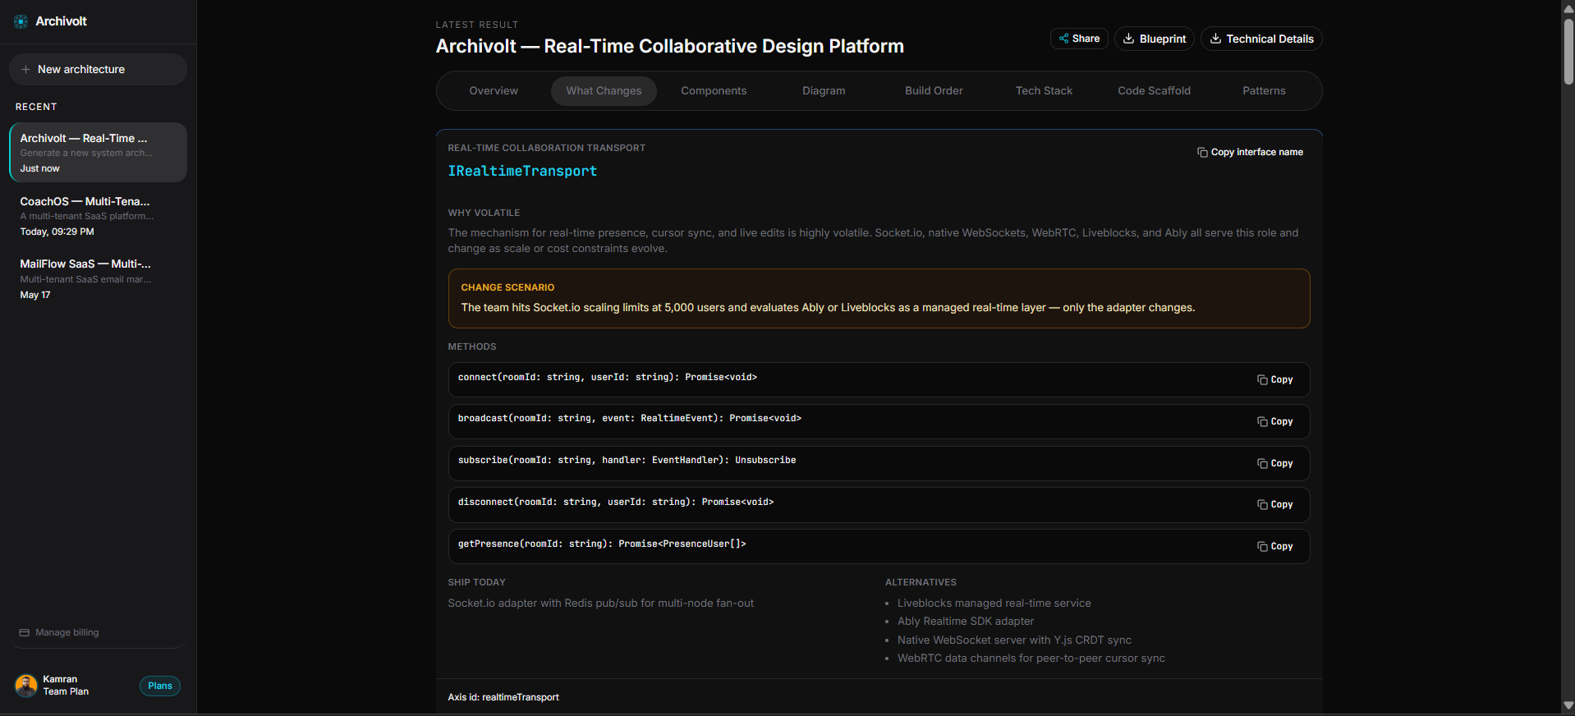Go to the Build Order tab
The image size is (1575, 716).
934,91
